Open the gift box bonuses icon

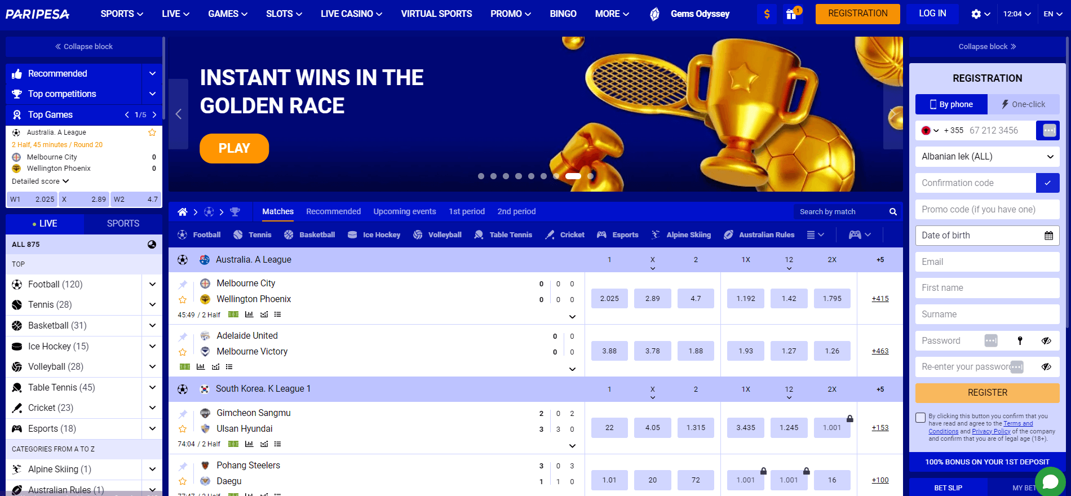coord(792,14)
